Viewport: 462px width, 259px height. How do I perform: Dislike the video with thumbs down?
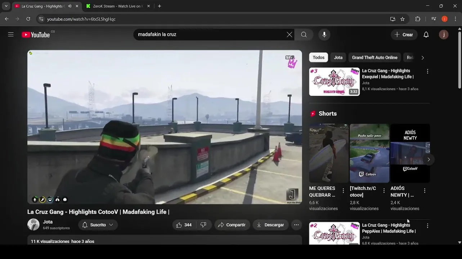203,225
